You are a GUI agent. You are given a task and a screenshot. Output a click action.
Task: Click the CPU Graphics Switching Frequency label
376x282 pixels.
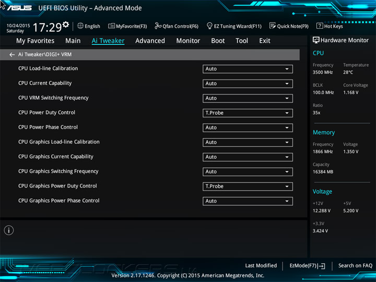[58, 171]
